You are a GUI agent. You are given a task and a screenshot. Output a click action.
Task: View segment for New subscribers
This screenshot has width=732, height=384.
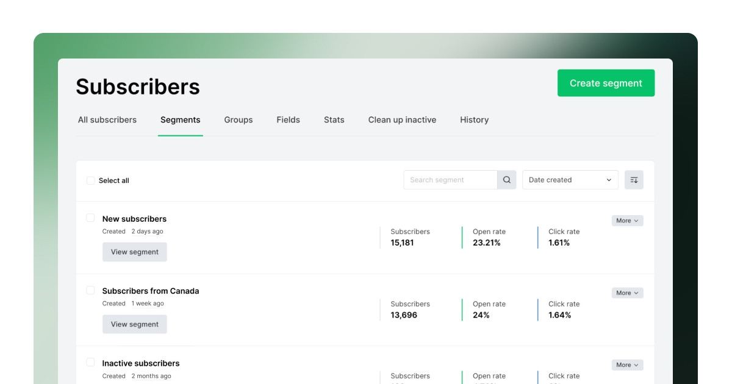click(x=134, y=252)
